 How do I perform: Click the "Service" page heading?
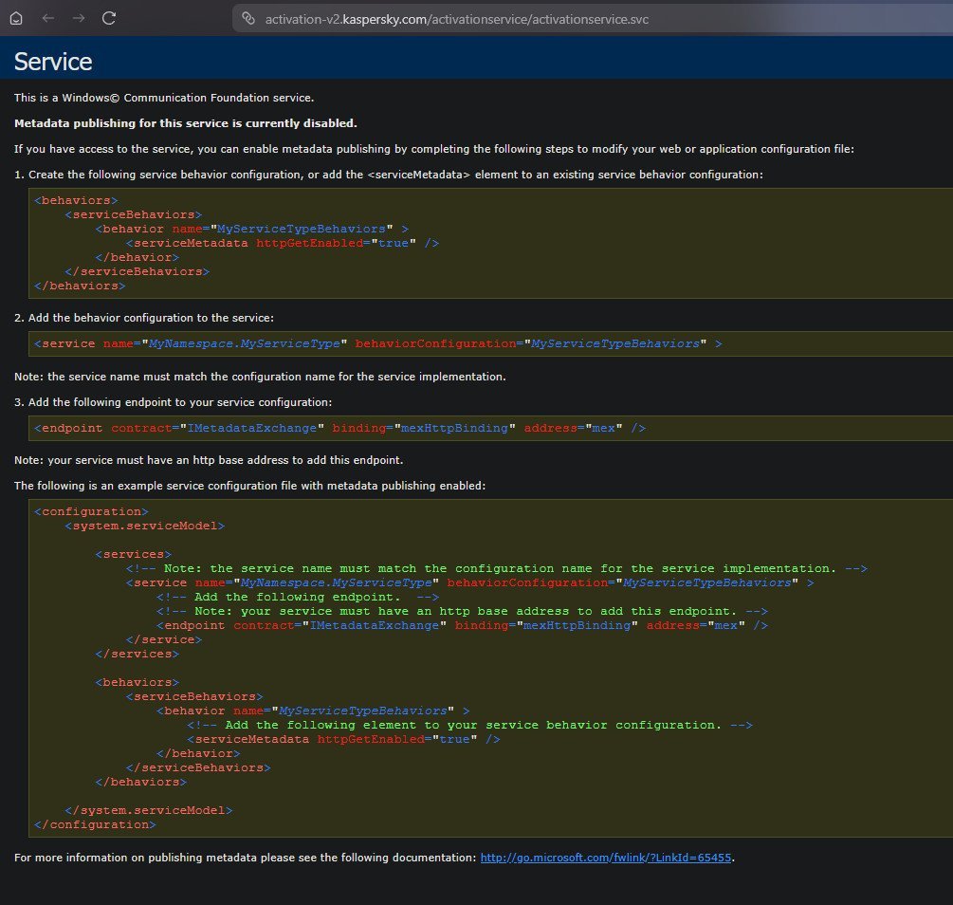(x=53, y=62)
